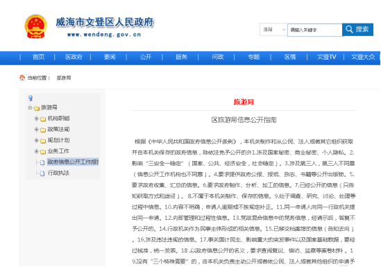The image size is (381, 267).
Task: Click the folder icon next to 旅游局
Action: coord(37,107)
